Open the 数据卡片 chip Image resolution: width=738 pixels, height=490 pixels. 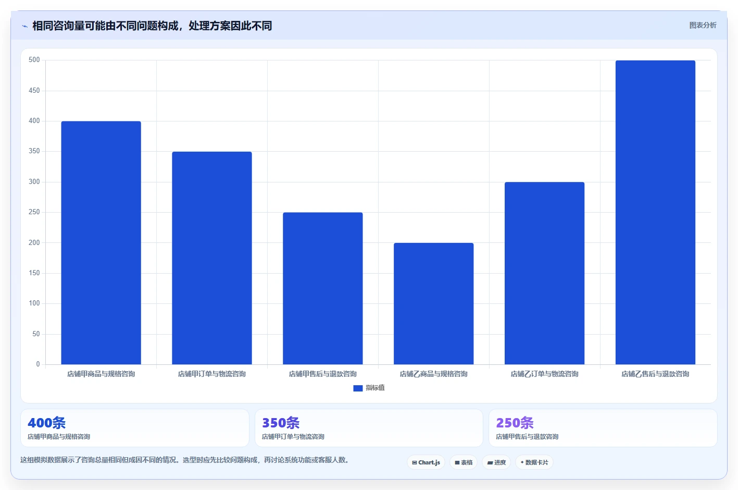coord(534,462)
